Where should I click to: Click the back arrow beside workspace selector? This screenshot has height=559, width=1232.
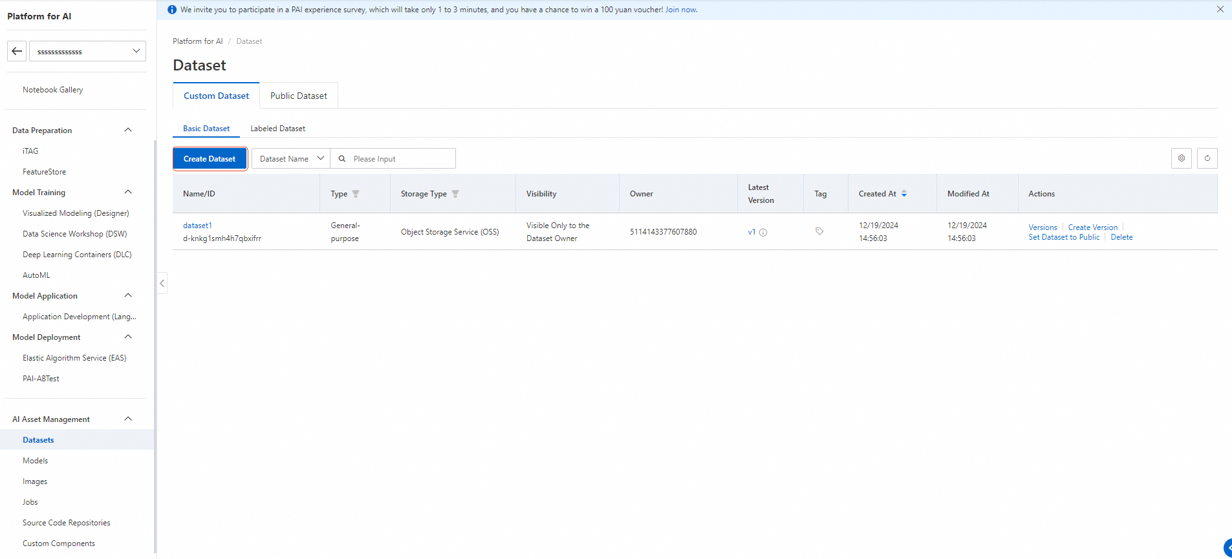[x=17, y=51]
